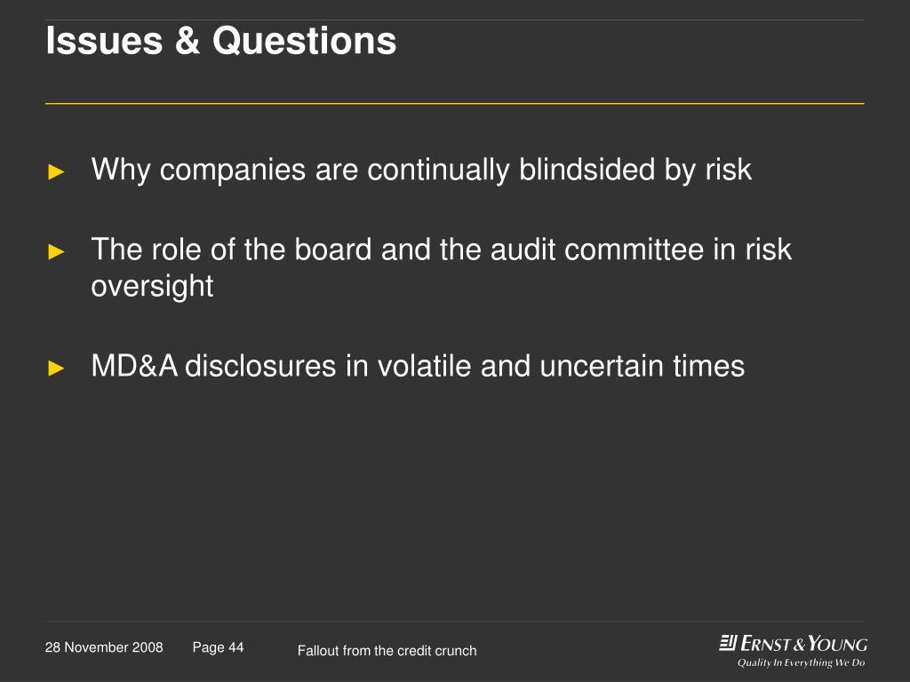Click the '28 November 2008' footer date
The width and height of the screenshot is (910, 682).
pyautogui.click(x=104, y=647)
